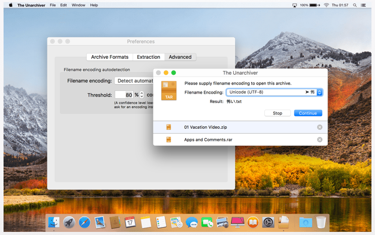Minimize The Unarchiver dialog yellow button

click(166, 73)
